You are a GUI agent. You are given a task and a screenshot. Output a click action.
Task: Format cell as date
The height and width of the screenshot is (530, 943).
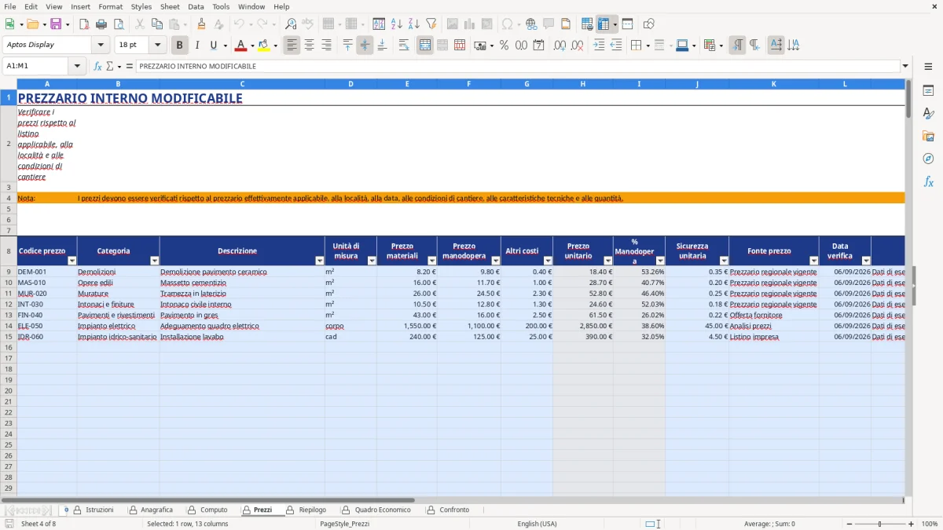tap(538, 46)
